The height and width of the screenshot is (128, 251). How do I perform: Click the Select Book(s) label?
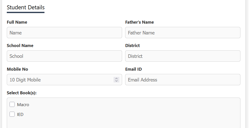[22, 93]
